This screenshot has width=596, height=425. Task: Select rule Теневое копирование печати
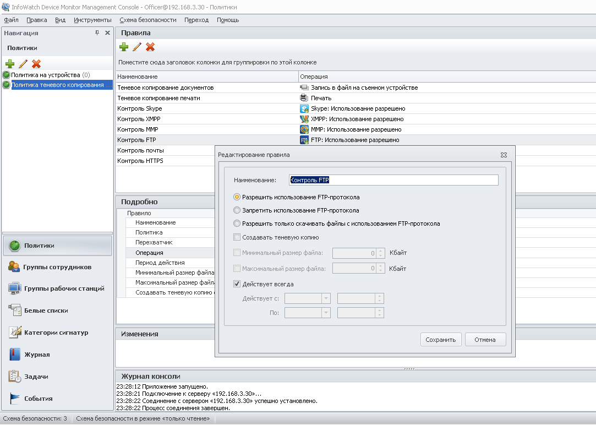(x=158, y=98)
